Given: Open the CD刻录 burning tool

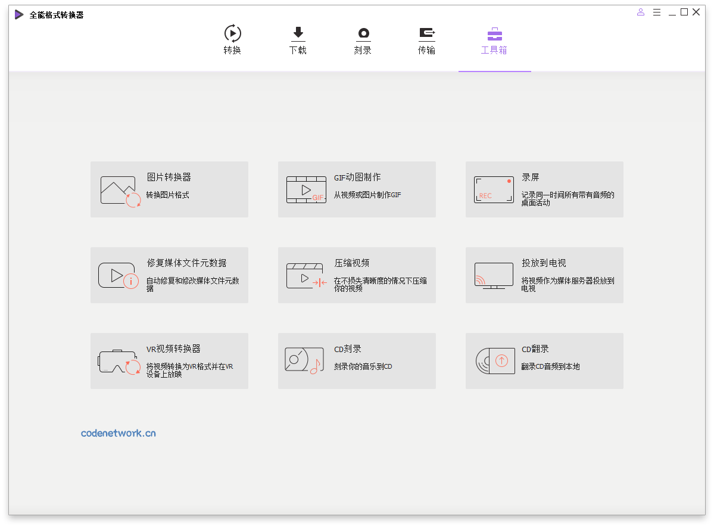Looking at the screenshot, I should tap(357, 360).
